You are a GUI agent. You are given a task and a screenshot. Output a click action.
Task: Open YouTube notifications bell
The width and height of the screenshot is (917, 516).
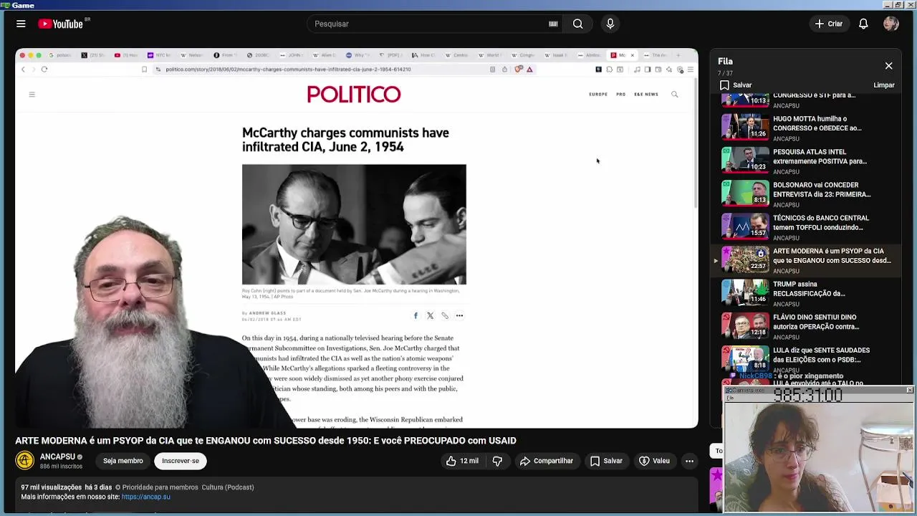click(863, 24)
